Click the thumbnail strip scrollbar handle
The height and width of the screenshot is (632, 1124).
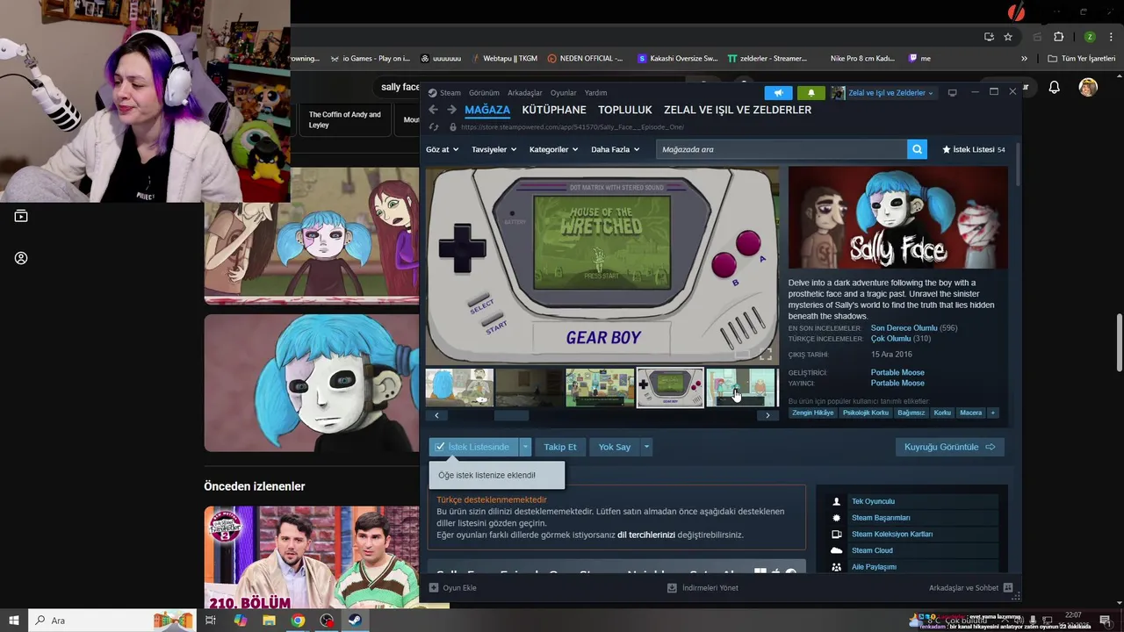511,415
